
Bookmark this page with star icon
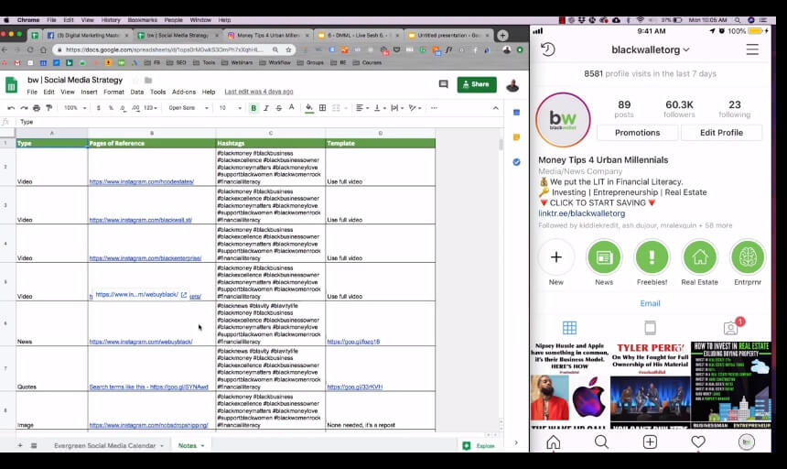[x=288, y=49]
